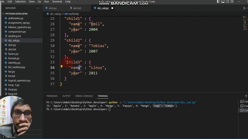Click the loop.txt text file icon

(6, 94)
